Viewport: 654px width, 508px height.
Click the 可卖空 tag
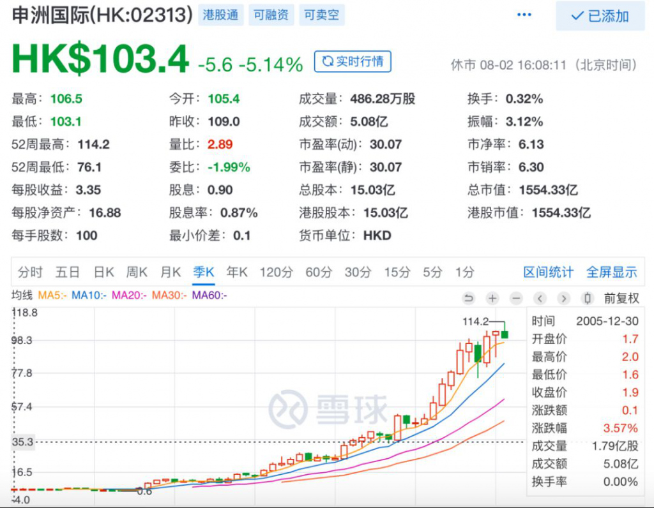[322, 15]
